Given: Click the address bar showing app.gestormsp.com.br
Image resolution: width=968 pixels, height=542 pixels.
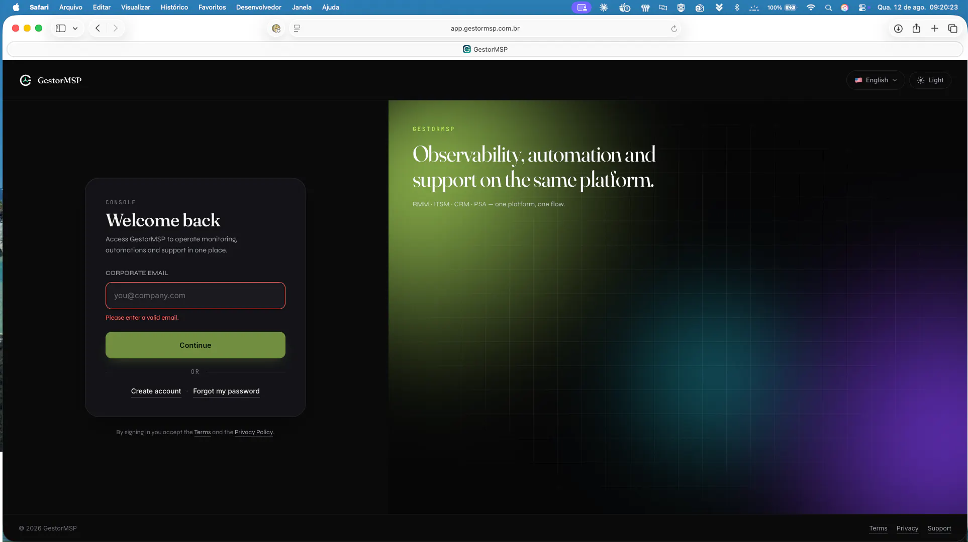Looking at the screenshot, I should [485, 29].
